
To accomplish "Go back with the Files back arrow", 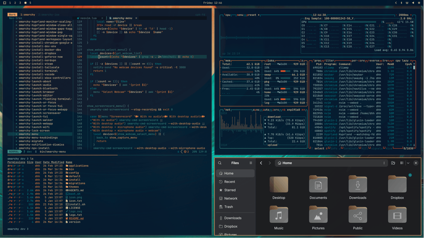I will (261, 163).
